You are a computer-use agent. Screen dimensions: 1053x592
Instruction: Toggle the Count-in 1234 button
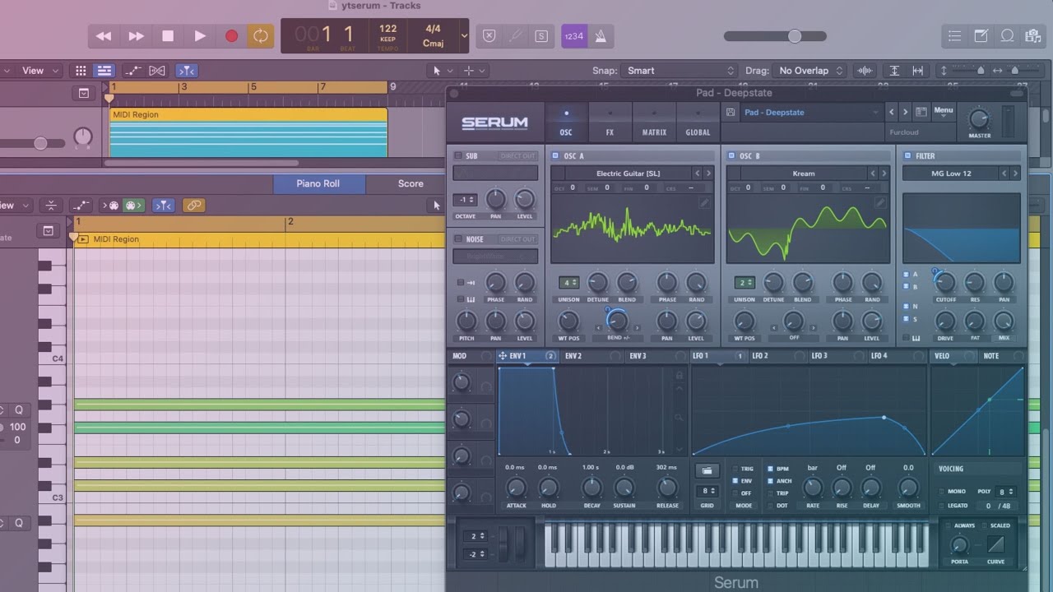(573, 36)
